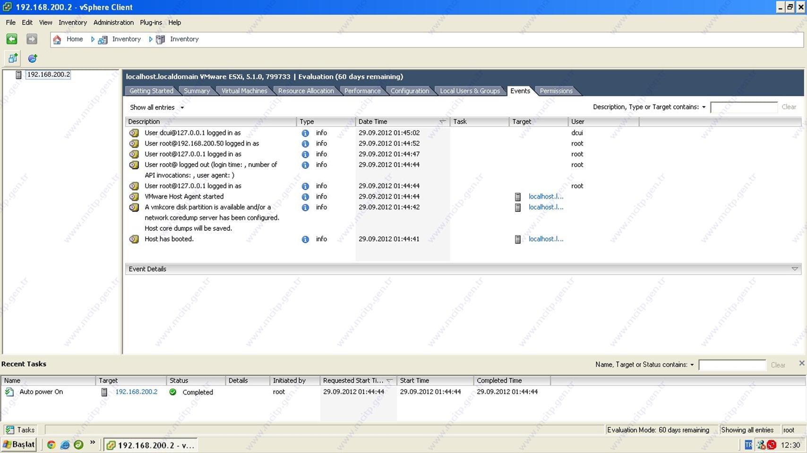The height and width of the screenshot is (453, 807).
Task: Click event icon for dcui@127.0.0.1 logged in
Action: click(134, 133)
